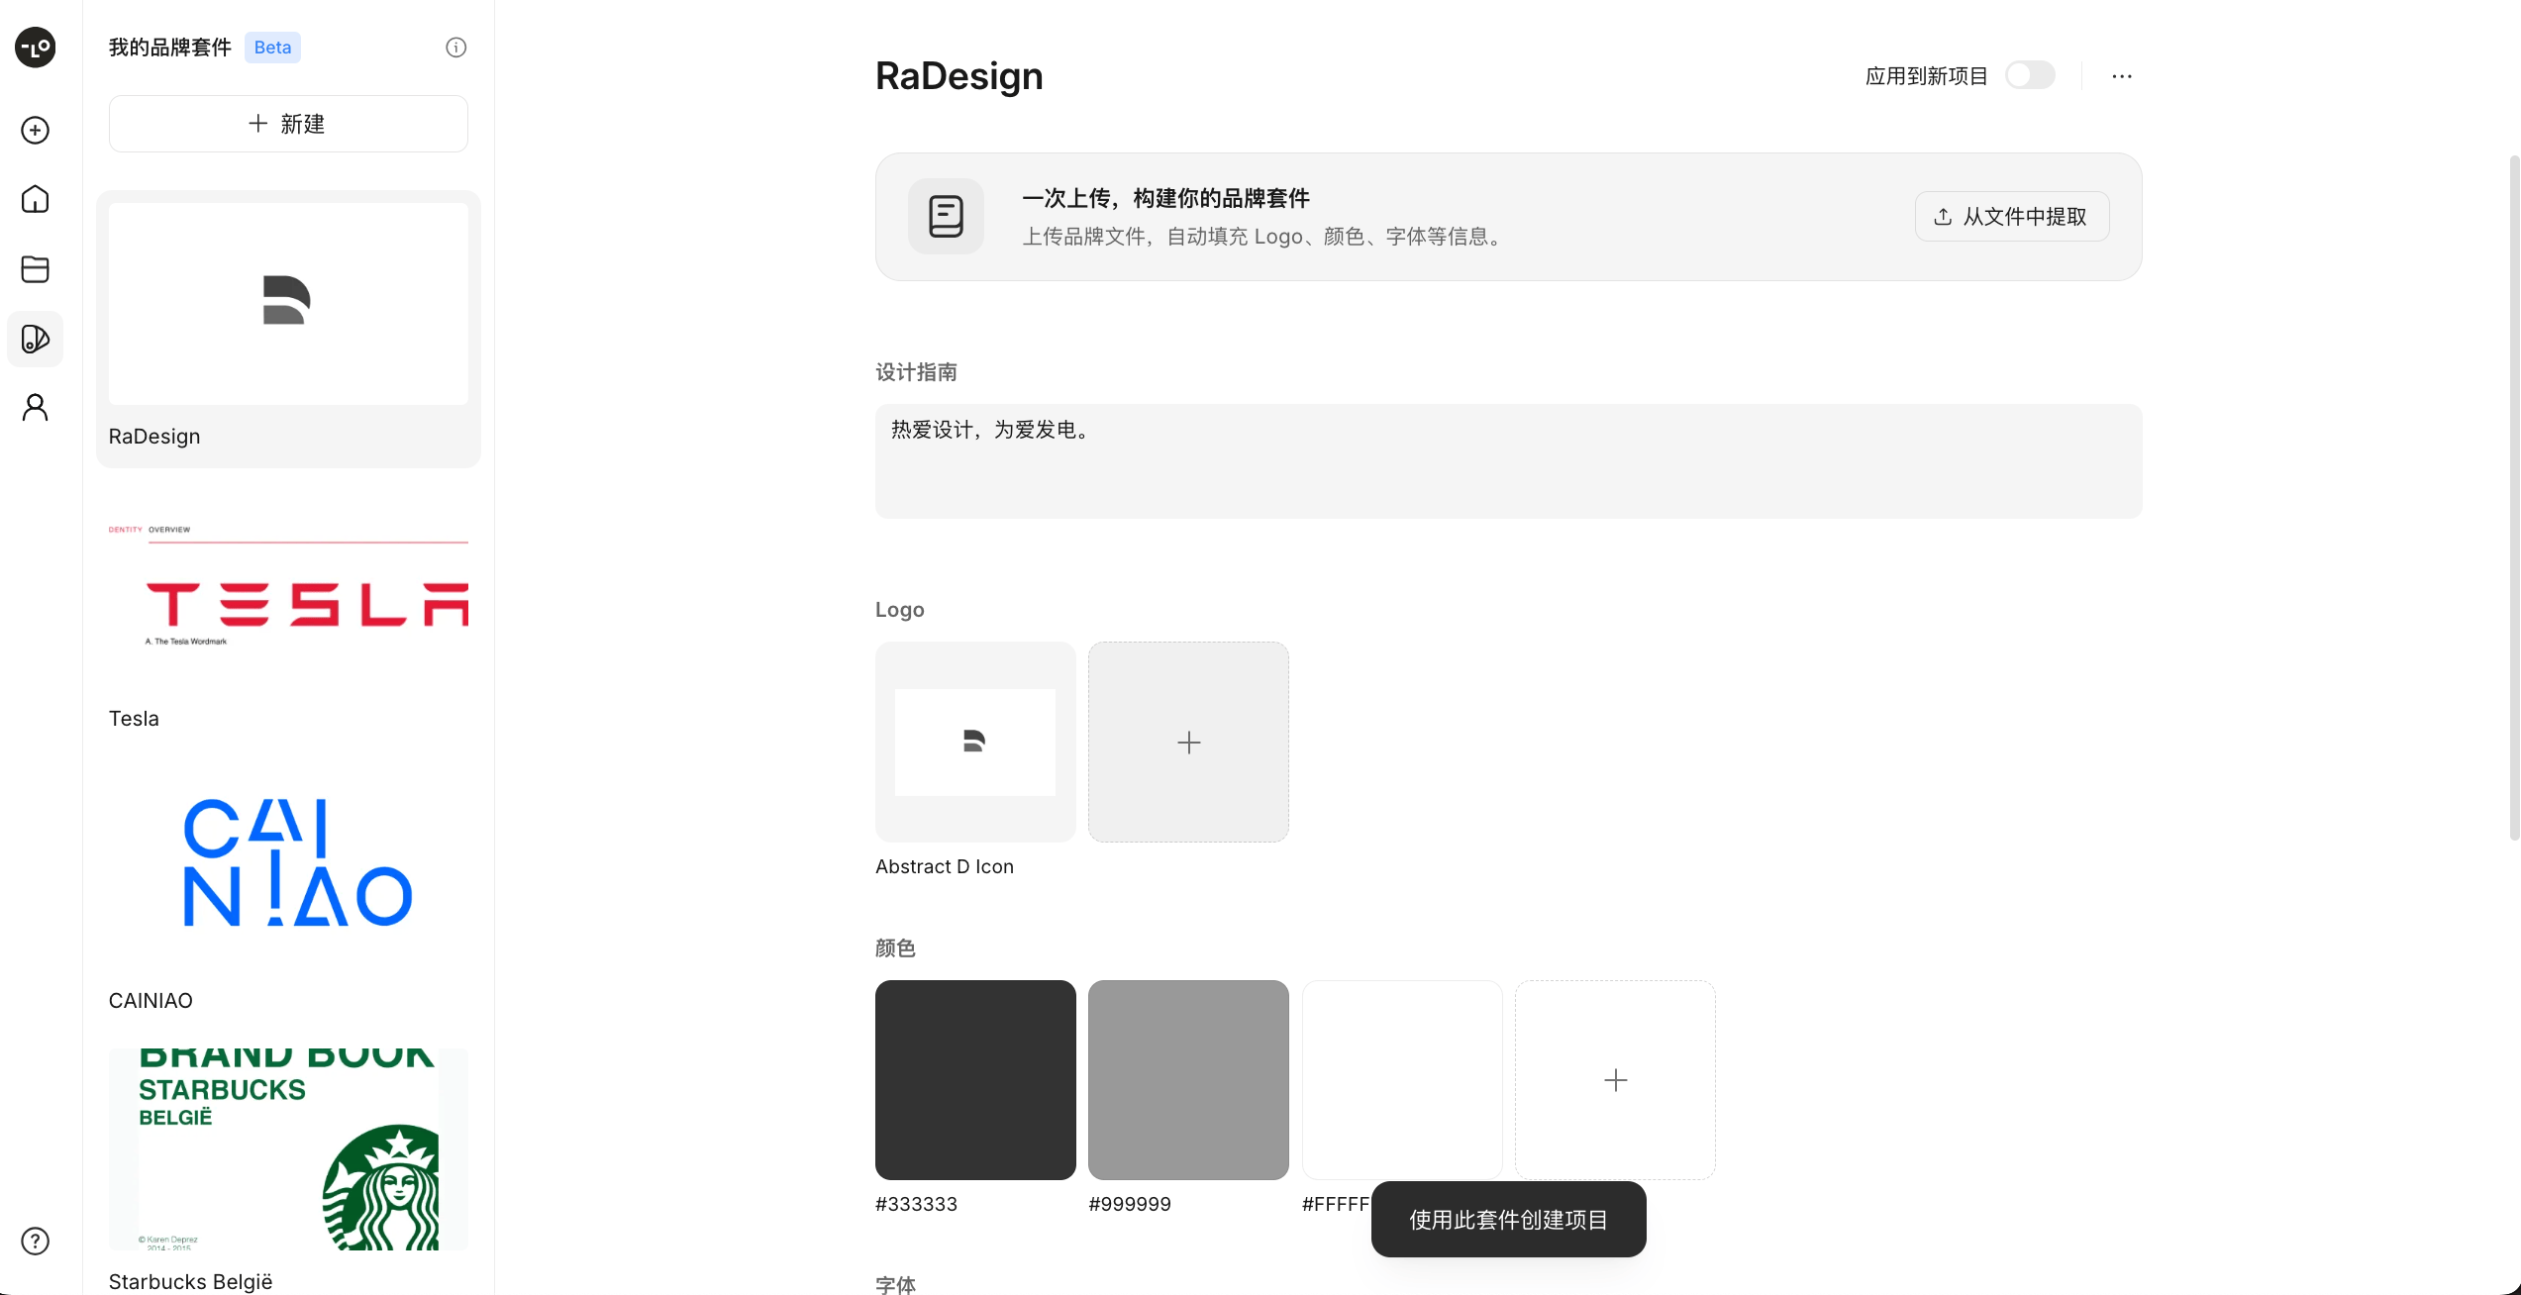Viewport: 2521px width, 1295px height.
Task: Click the 设计指南 text field
Action: [1508, 461]
